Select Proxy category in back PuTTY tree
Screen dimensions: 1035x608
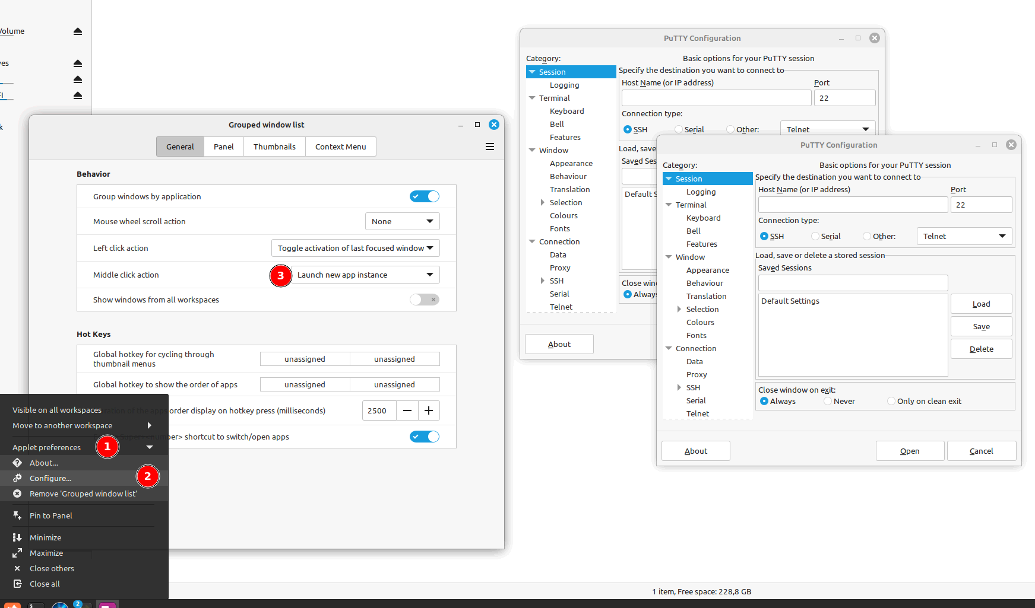click(x=560, y=268)
